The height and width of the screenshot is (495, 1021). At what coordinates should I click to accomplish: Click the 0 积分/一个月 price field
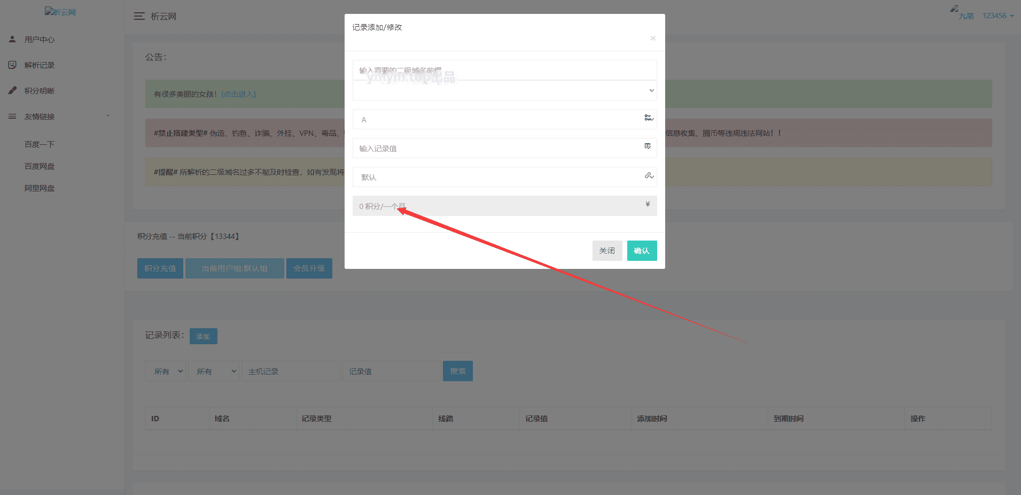pyautogui.click(x=504, y=206)
